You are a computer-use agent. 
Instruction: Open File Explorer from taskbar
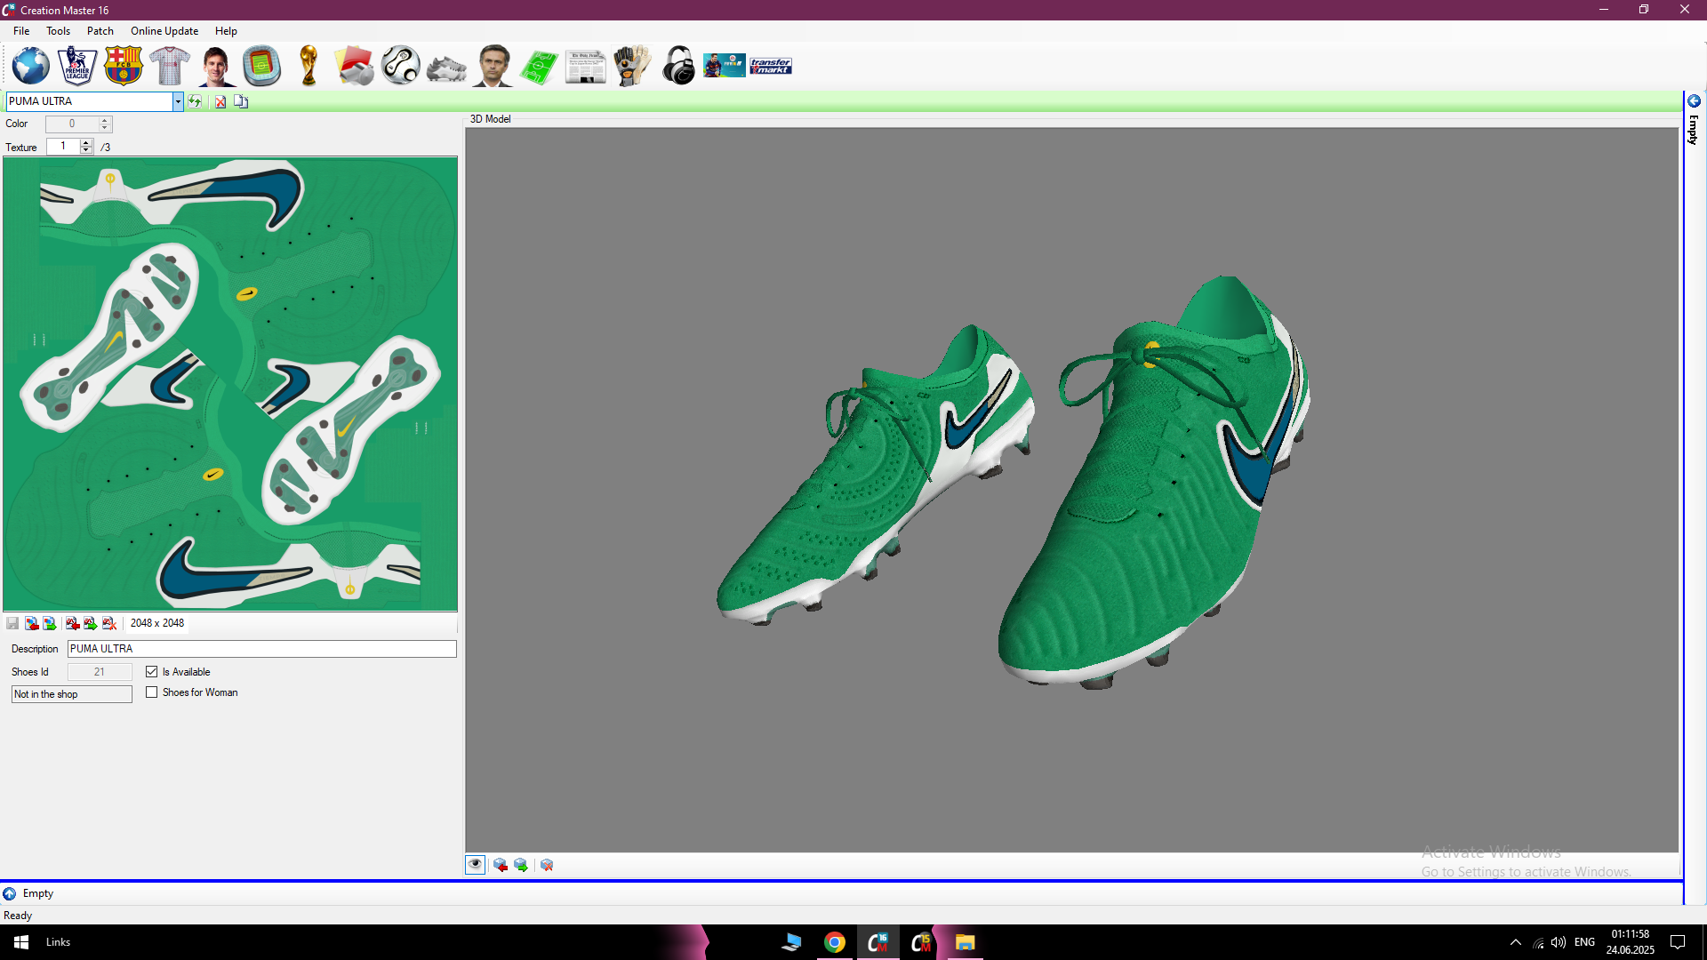click(966, 942)
